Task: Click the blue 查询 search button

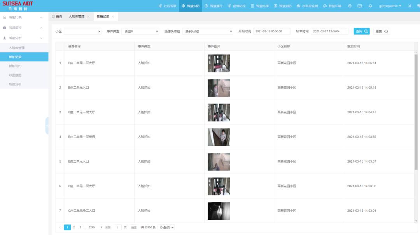Action: 361,31
